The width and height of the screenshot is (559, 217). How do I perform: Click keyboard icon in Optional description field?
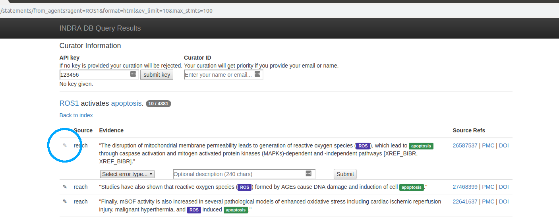(x=309, y=174)
